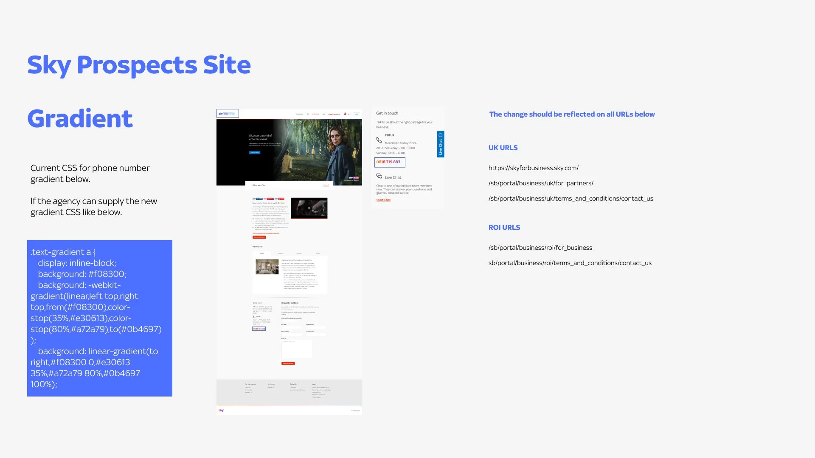
Task: Click the blue button in the hero banner
Action: [255, 153]
